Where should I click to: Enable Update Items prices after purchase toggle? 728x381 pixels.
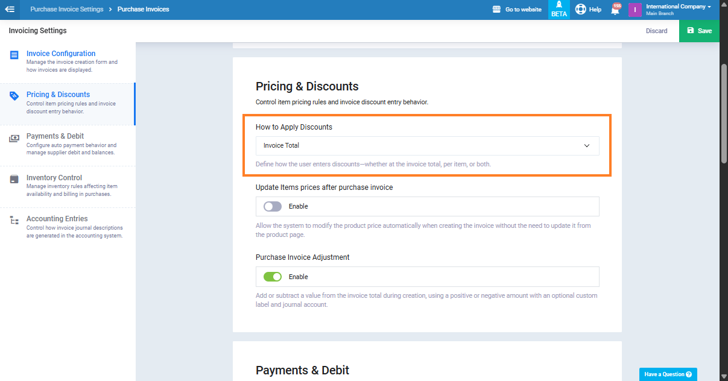(273, 207)
